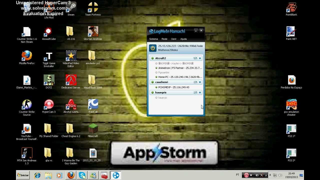Click the Iniciar start button
This screenshot has height=180, width=320.
click(x=23, y=175)
